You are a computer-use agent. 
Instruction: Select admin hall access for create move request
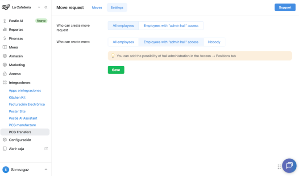click(171, 26)
